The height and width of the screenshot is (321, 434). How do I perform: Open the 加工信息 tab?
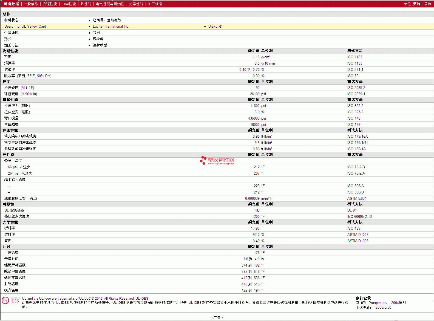[155, 4]
